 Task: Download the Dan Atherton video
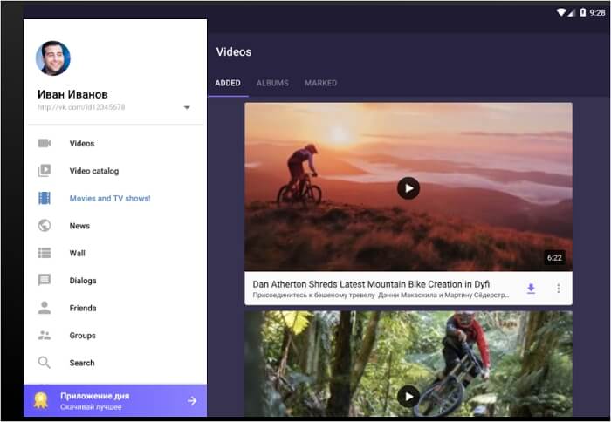coord(531,289)
